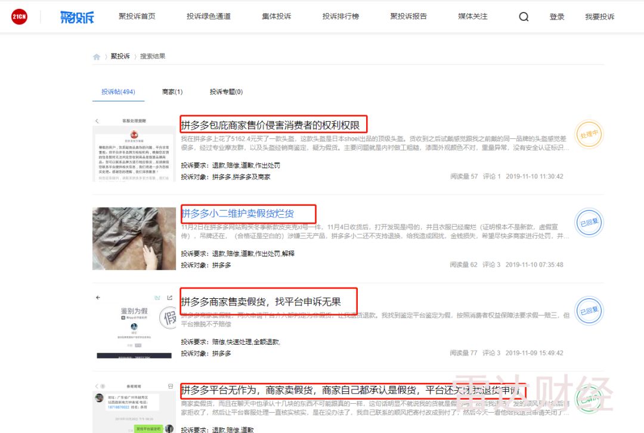Open 投诉绿色通道 menu item
Image resolution: width=644 pixels, height=433 pixels.
[209, 17]
